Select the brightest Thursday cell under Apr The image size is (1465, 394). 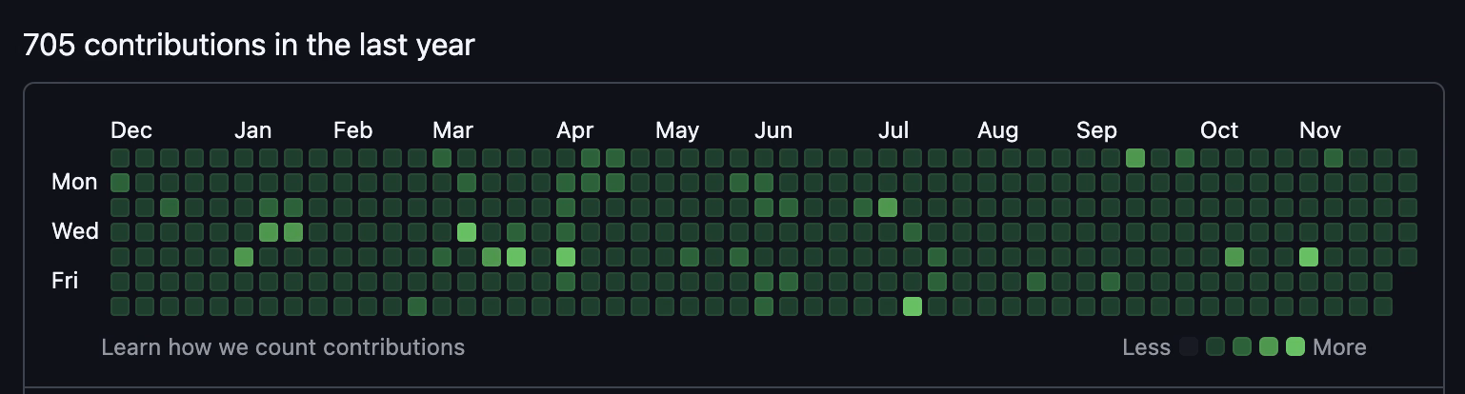(x=566, y=256)
